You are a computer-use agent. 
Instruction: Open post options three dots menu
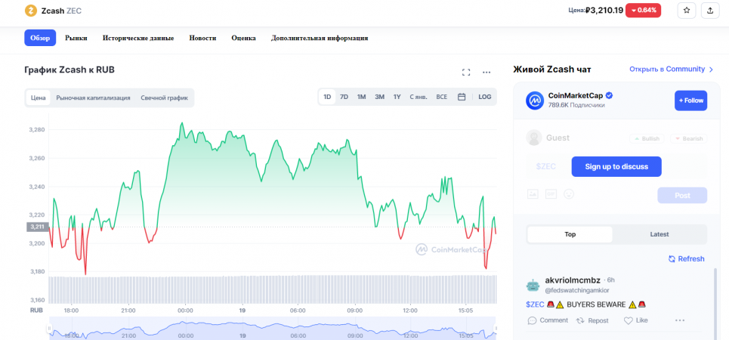click(680, 320)
